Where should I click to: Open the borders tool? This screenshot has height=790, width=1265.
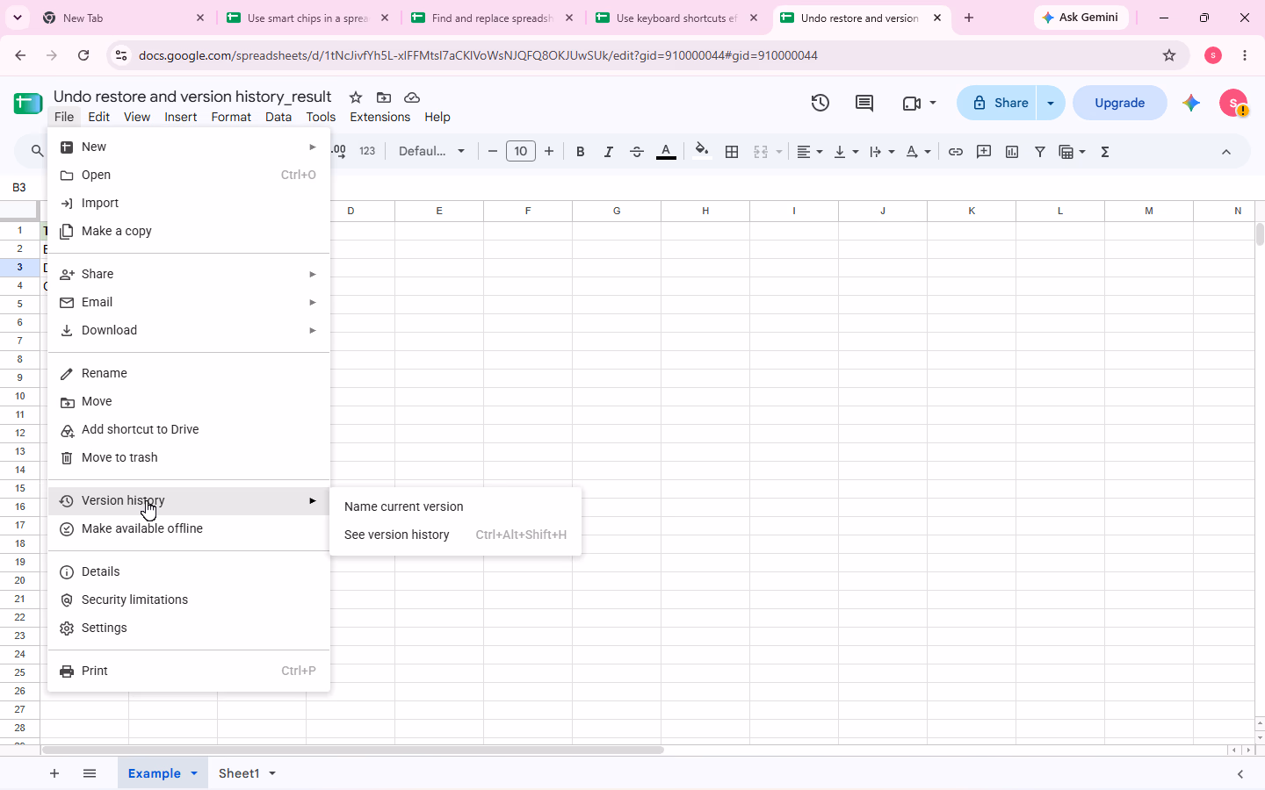click(732, 152)
